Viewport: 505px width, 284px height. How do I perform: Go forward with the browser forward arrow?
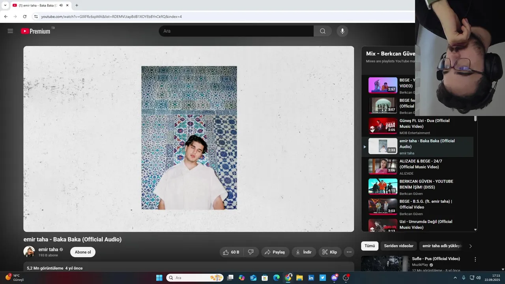click(15, 17)
